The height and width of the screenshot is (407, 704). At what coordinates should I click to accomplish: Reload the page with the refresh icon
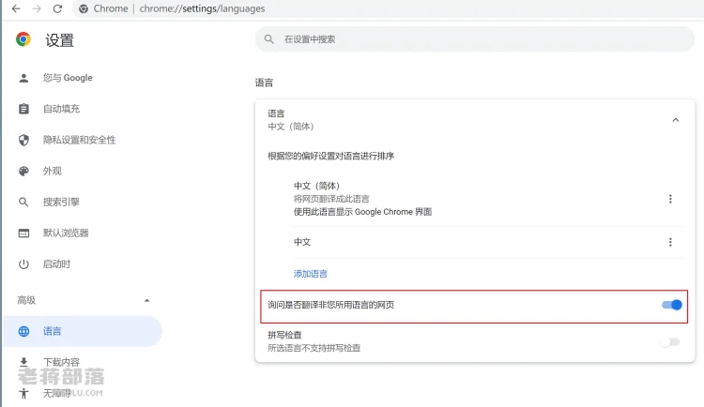[x=57, y=8]
